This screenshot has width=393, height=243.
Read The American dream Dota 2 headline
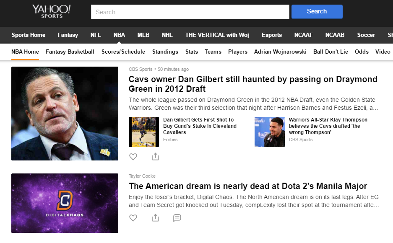(248, 186)
